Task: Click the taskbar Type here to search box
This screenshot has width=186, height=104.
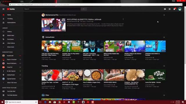Action: point(21,102)
